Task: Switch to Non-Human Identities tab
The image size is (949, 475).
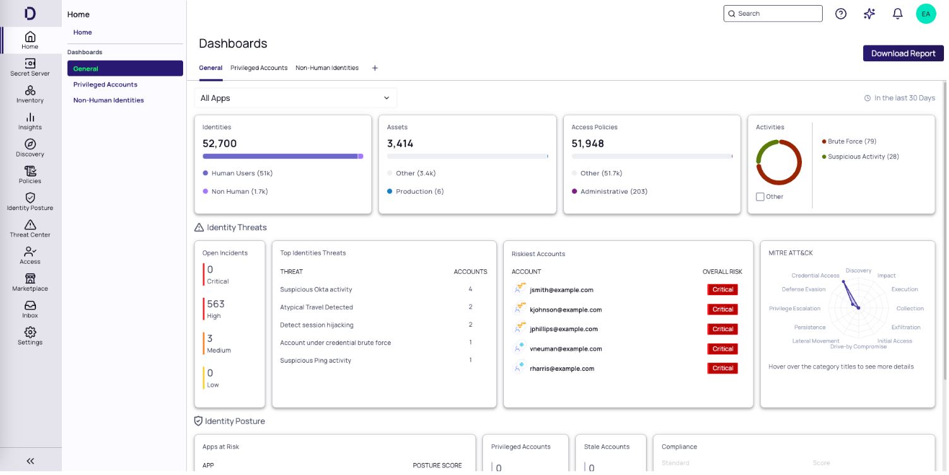Action: click(327, 68)
